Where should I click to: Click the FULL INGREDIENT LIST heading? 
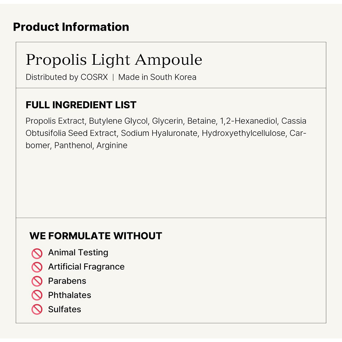click(x=81, y=105)
